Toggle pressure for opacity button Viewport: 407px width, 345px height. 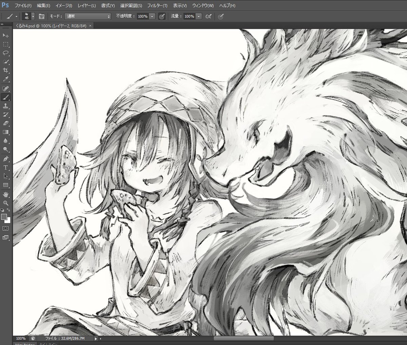coord(162,16)
